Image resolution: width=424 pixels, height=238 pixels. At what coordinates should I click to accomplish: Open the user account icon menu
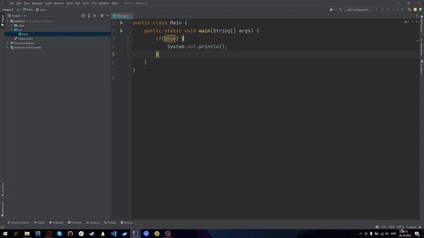332,9
